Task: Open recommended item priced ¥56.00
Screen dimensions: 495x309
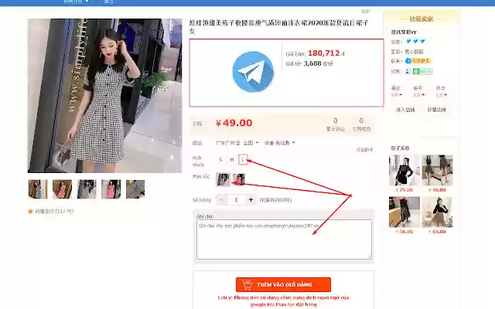Action: point(405,212)
